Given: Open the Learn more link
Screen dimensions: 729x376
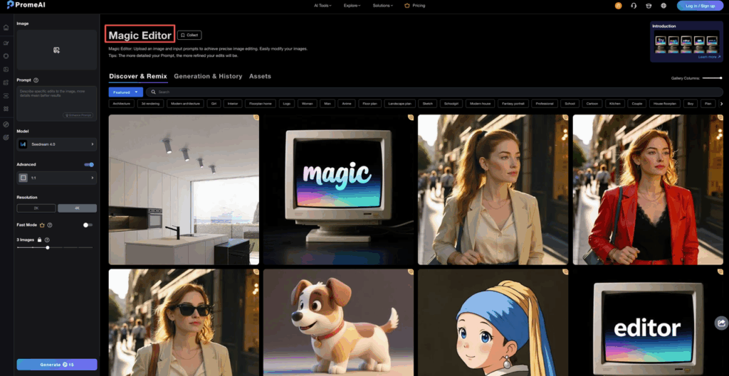Looking at the screenshot, I should point(708,57).
